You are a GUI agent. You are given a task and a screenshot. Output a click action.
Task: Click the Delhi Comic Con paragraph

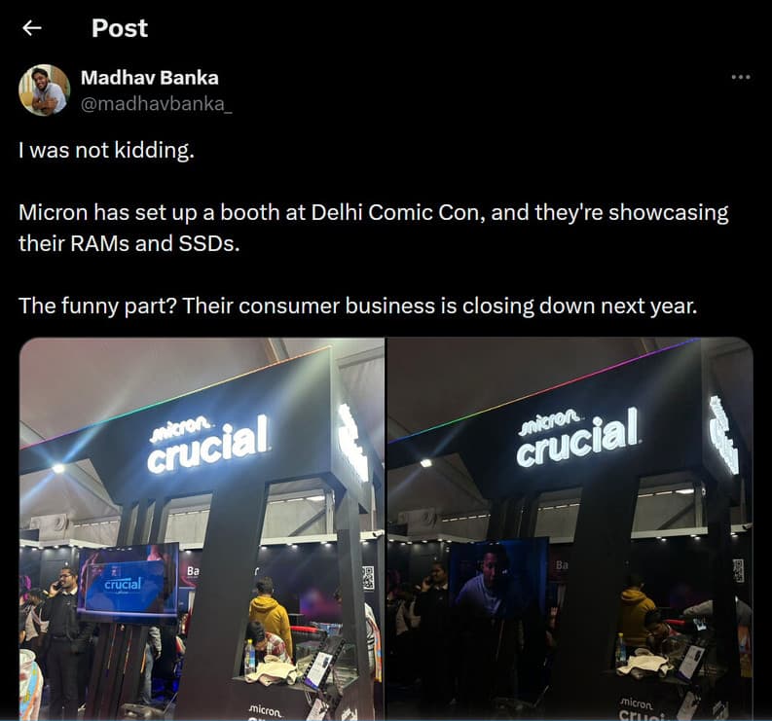[374, 228]
